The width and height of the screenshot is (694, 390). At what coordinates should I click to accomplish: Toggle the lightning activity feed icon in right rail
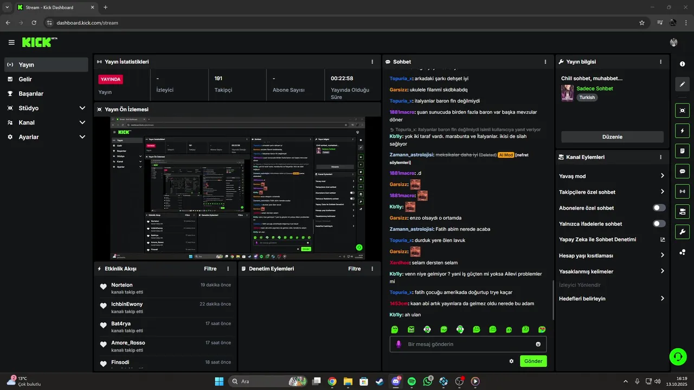click(x=682, y=131)
